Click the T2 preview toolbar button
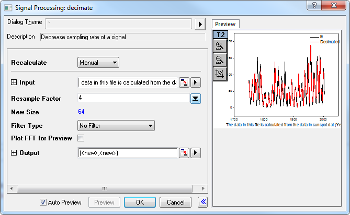Image resolution: width=350 pixels, height=215 pixels. (x=221, y=34)
